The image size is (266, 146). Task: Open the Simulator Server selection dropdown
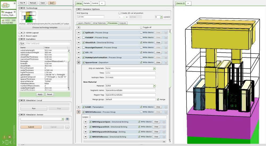click(x=63, y=119)
